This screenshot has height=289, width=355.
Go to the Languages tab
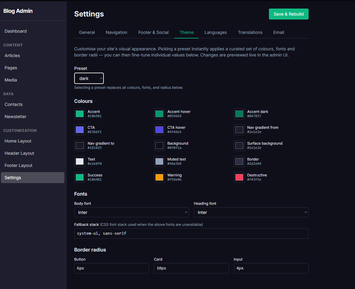point(216,32)
